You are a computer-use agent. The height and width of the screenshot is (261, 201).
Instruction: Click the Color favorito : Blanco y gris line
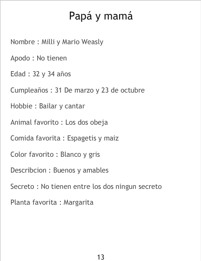pyautogui.click(x=55, y=154)
